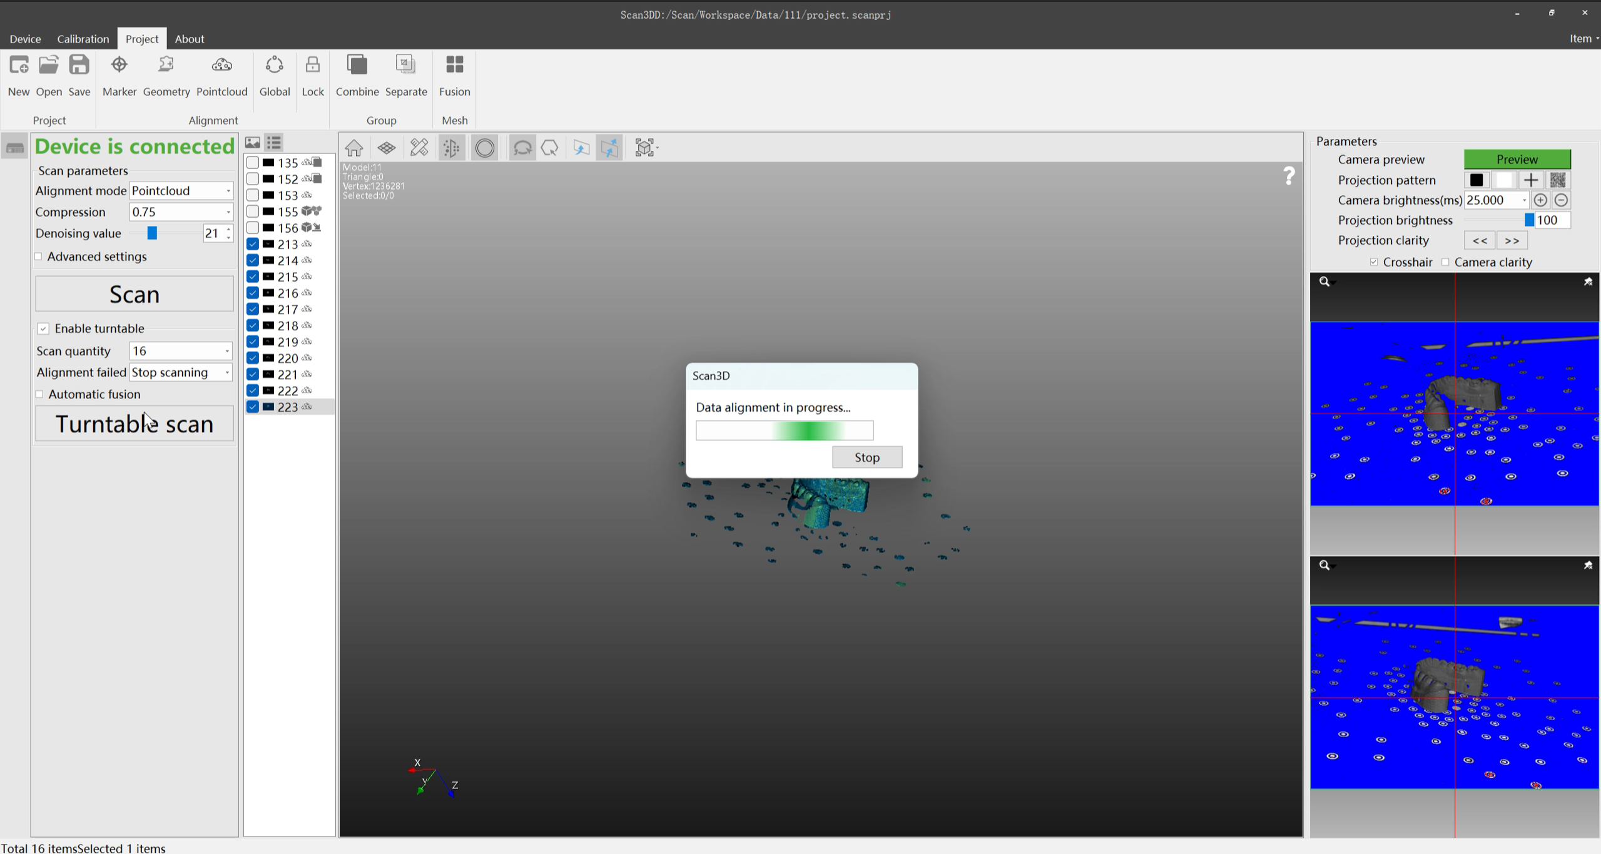Increase Denoising value with stepper arrow

pyautogui.click(x=229, y=230)
